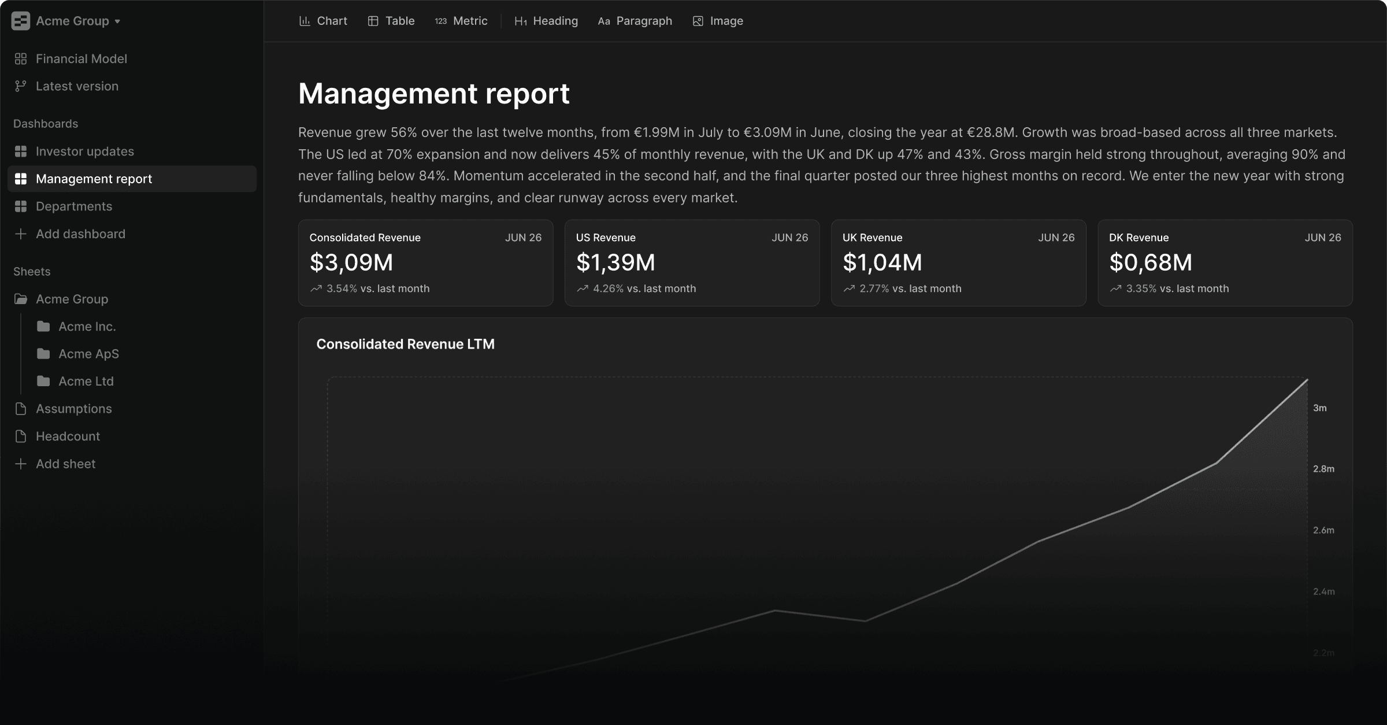Click the 3m axis label on chart
The image size is (1387, 725).
(x=1320, y=408)
